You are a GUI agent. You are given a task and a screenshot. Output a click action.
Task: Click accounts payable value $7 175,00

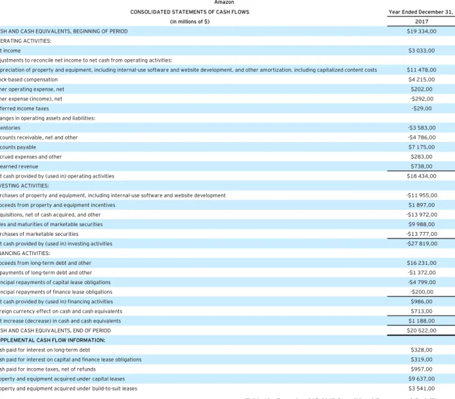tap(422, 147)
